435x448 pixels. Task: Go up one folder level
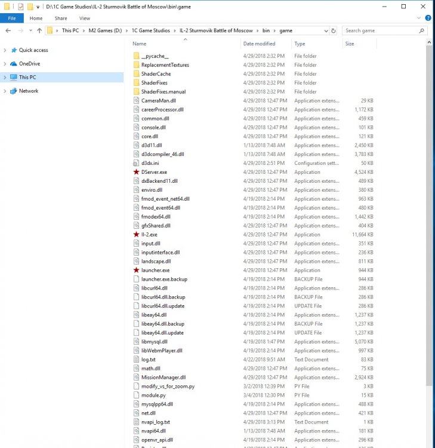click(39, 30)
